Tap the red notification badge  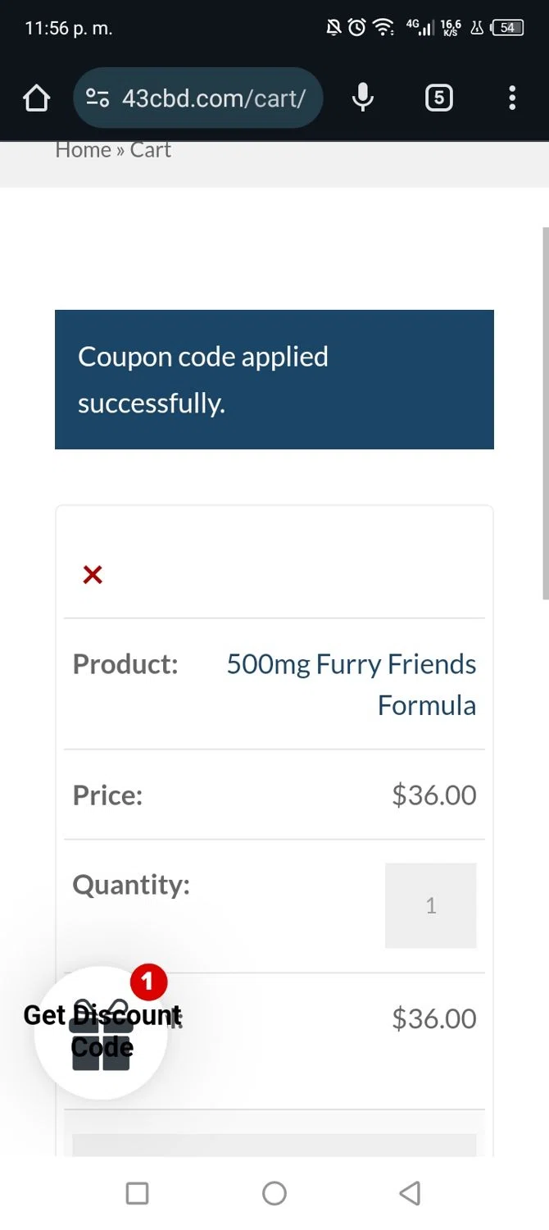148,982
